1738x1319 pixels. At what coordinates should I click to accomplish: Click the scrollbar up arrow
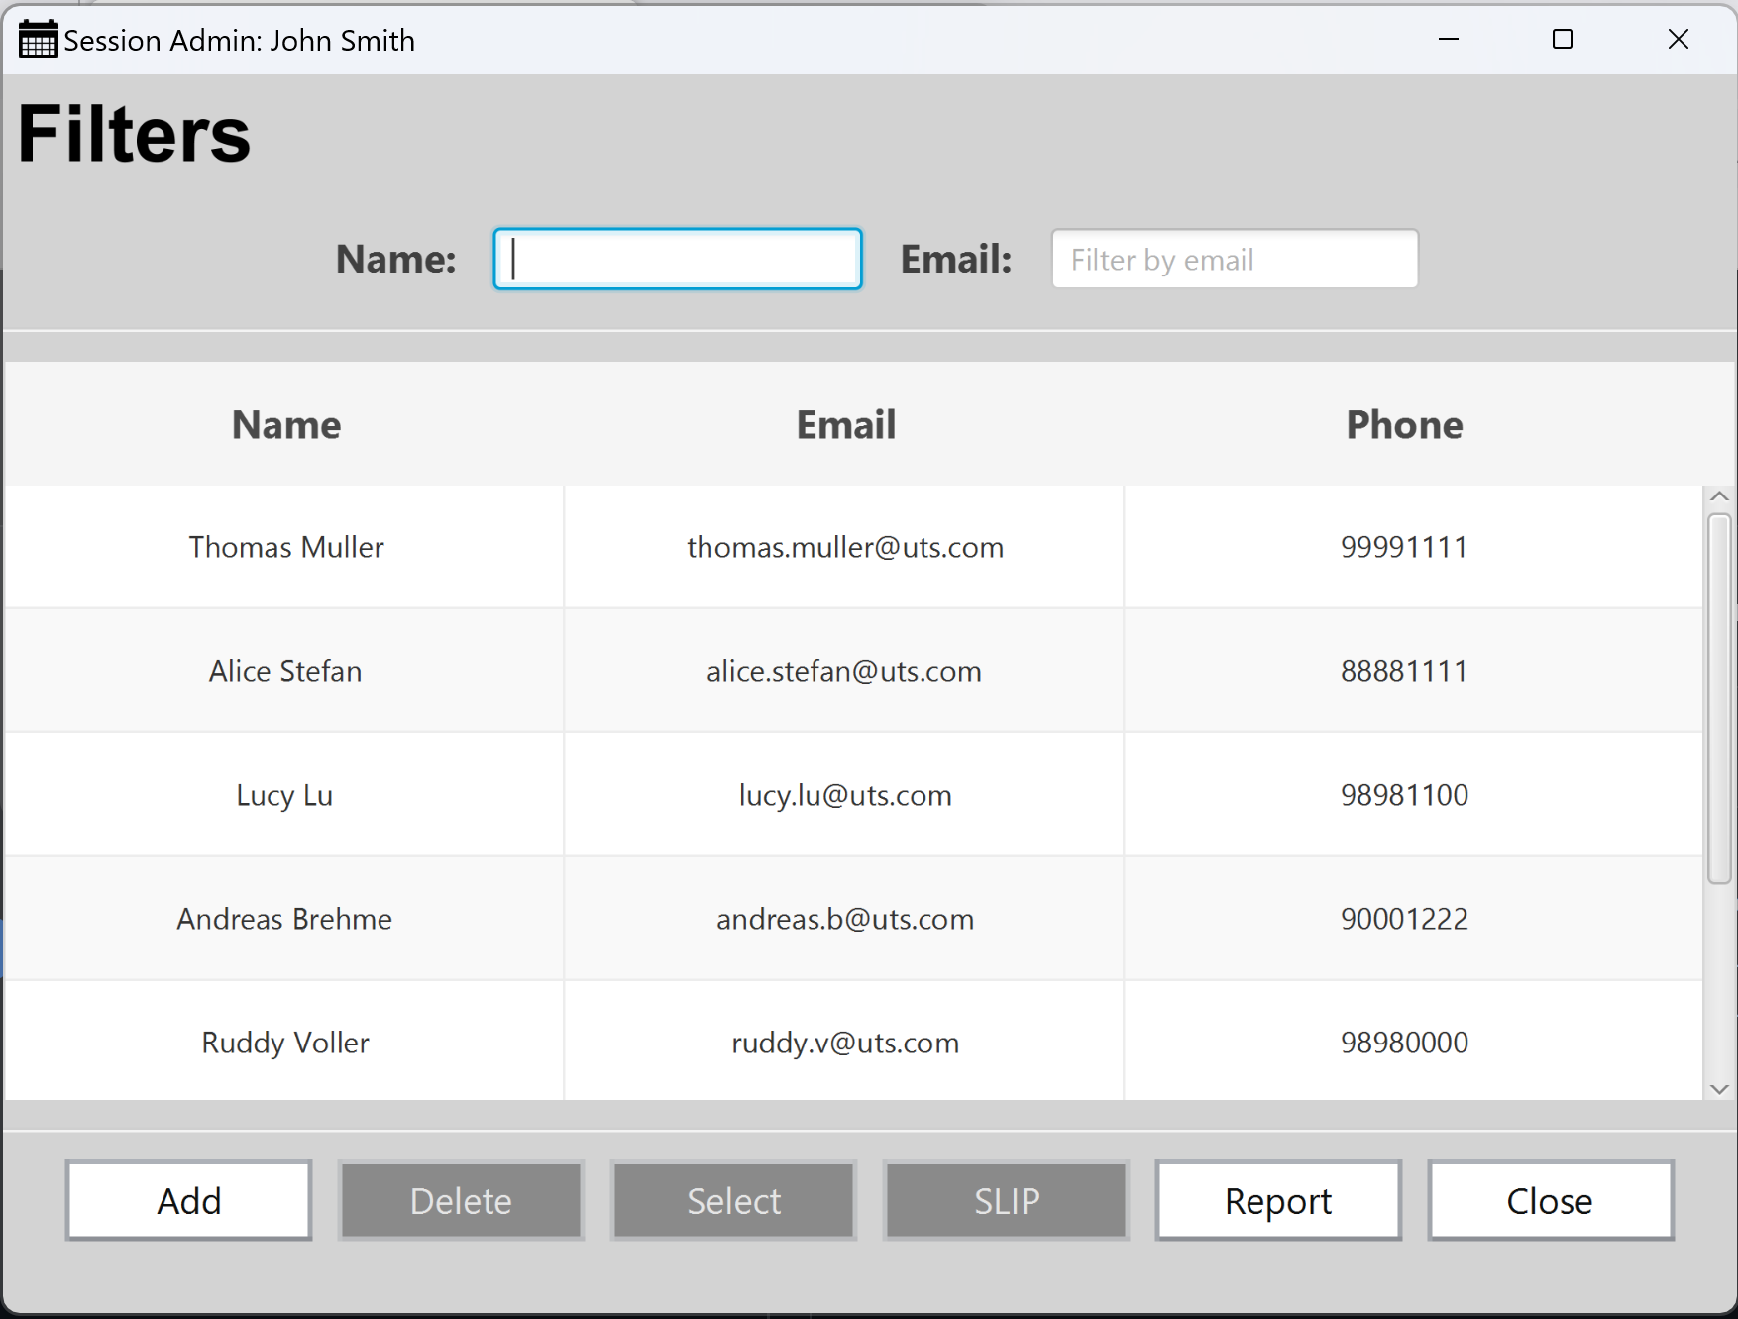pos(1719,495)
